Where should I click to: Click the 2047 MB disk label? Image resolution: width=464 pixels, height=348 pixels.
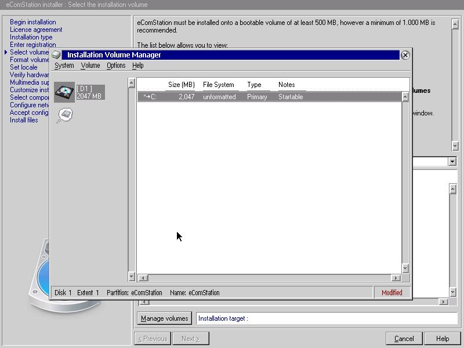(89, 96)
